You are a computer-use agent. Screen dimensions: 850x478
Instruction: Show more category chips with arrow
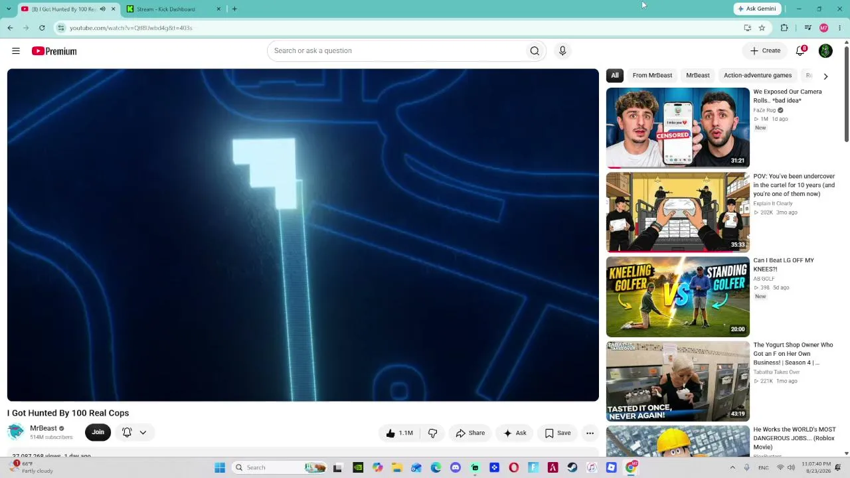825,76
